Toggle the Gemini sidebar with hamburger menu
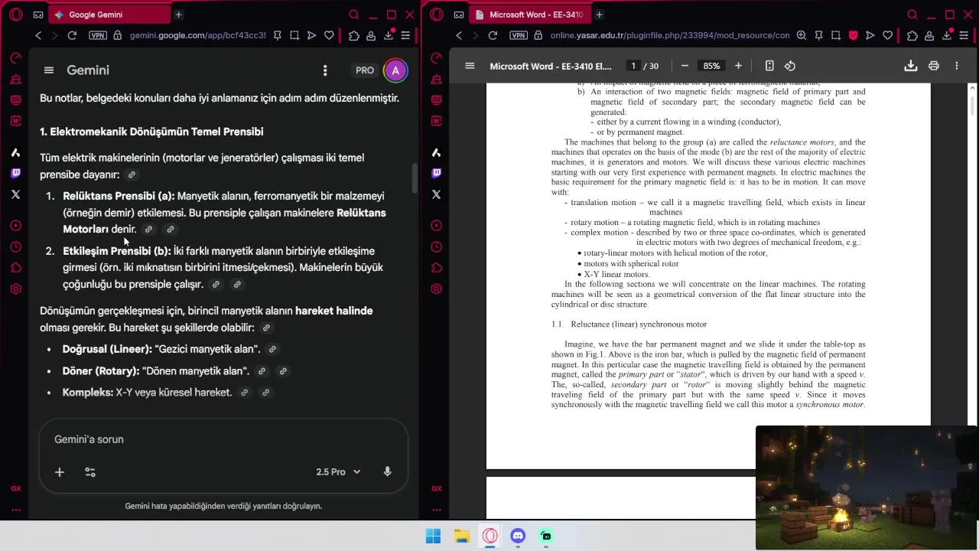Image resolution: width=979 pixels, height=551 pixels. pyautogui.click(x=49, y=70)
